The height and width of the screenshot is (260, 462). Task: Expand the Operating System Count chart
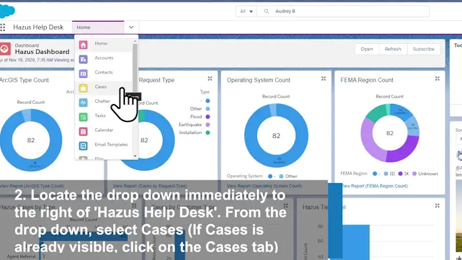click(323, 79)
